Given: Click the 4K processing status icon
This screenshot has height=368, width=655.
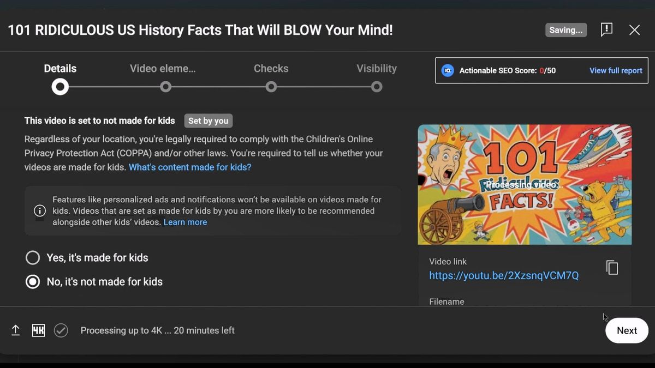Looking at the screenshot, I should coord(38,330).
